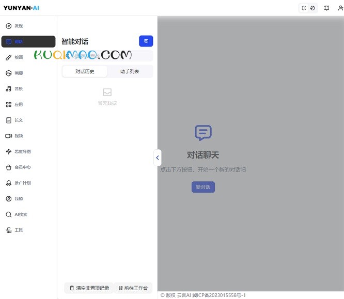Click the 新对话 button
The image size is (344, 299).
202,187
